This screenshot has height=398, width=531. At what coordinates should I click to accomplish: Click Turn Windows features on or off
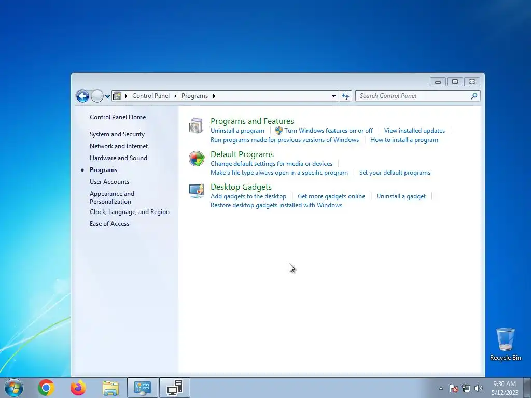tap(328, 131)
